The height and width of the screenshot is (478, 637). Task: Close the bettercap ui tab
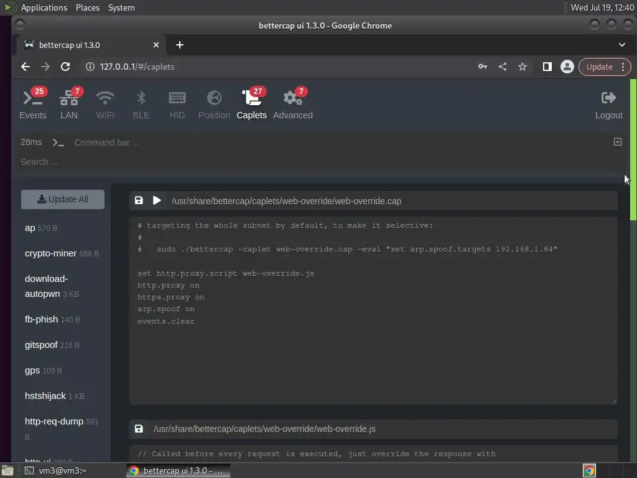tap(156, 45)
